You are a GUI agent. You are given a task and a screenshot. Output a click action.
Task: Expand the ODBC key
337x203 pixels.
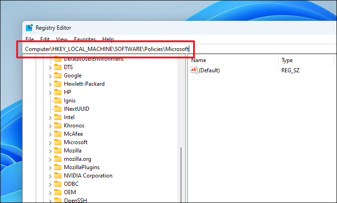click(50, 184)
